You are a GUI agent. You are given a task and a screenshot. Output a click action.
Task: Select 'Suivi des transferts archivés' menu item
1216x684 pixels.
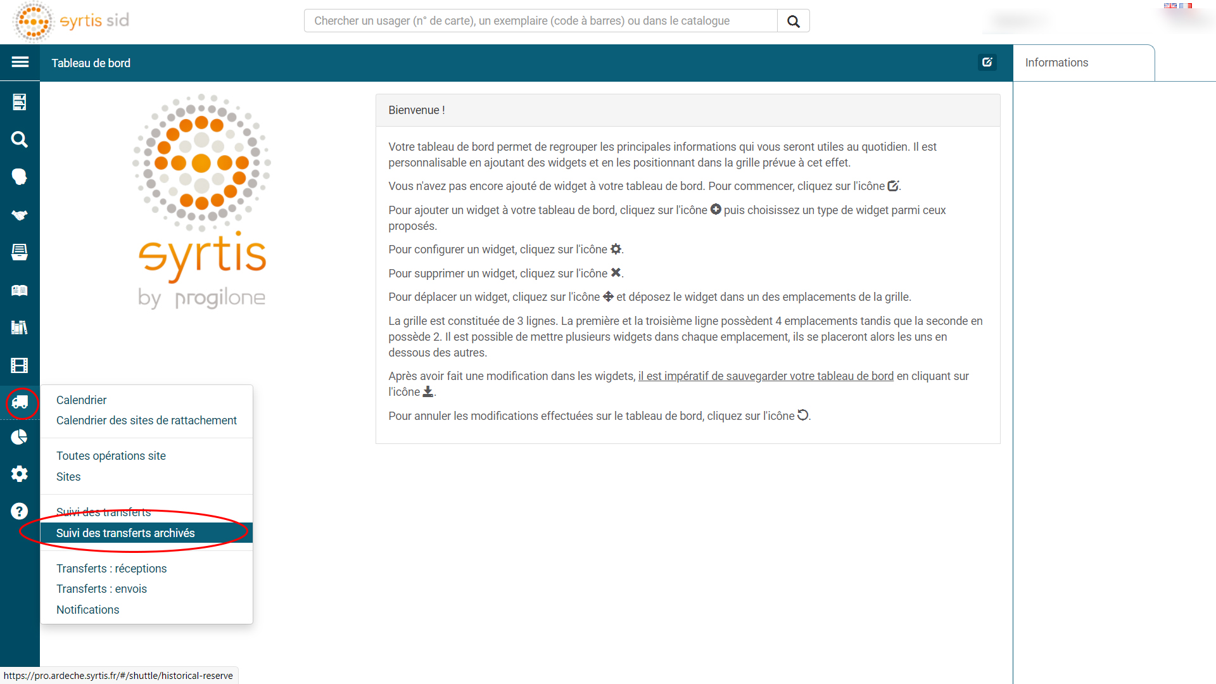point(125,533)
